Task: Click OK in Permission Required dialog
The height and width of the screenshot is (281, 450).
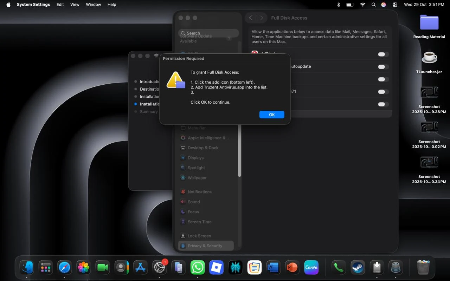Action: point(271,115)
